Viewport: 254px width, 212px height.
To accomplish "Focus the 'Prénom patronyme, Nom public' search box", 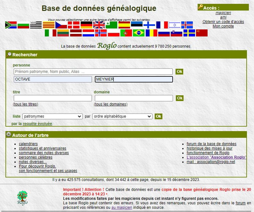I will coord(93,72).
